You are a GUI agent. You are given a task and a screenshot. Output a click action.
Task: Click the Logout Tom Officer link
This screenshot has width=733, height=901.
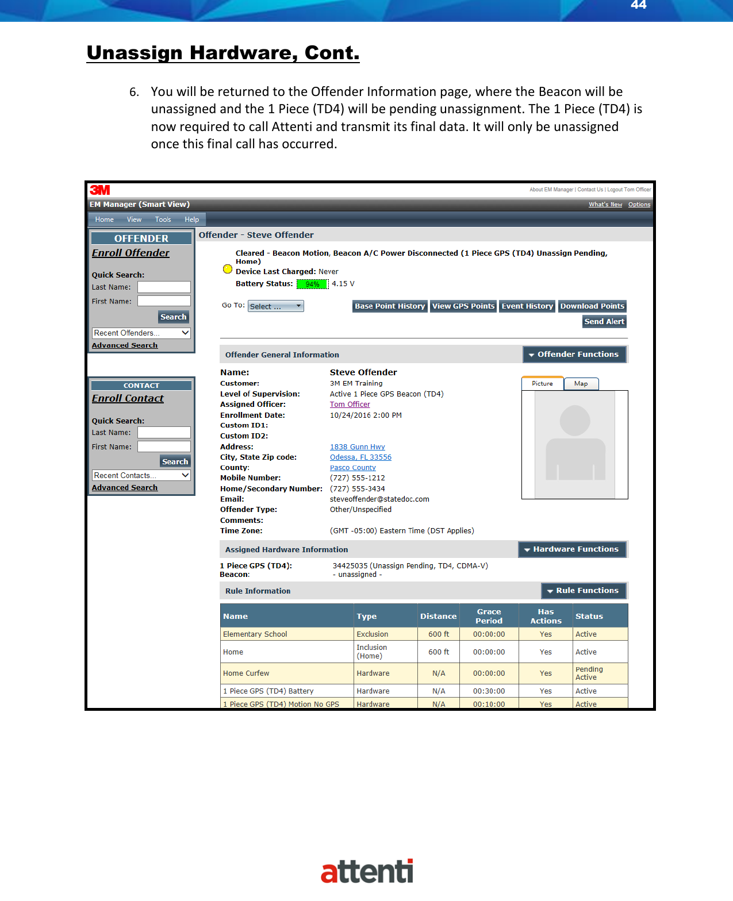[x=630, y=190]
